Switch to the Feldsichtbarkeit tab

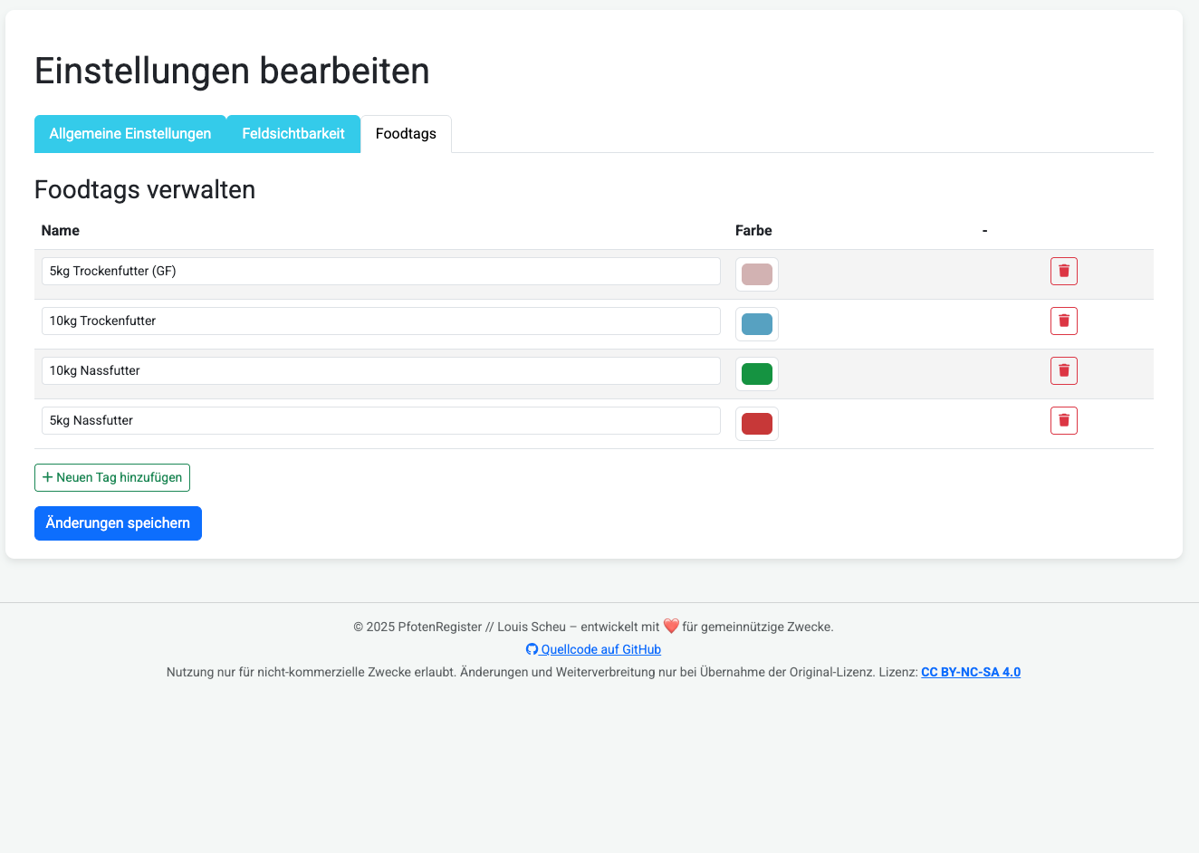coord(293,134)
